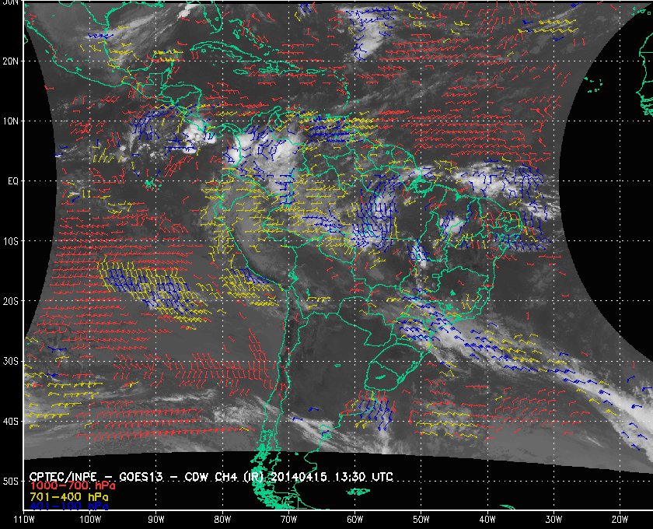
Task: Click the 110W longitude label
Action: pos(23,520)
